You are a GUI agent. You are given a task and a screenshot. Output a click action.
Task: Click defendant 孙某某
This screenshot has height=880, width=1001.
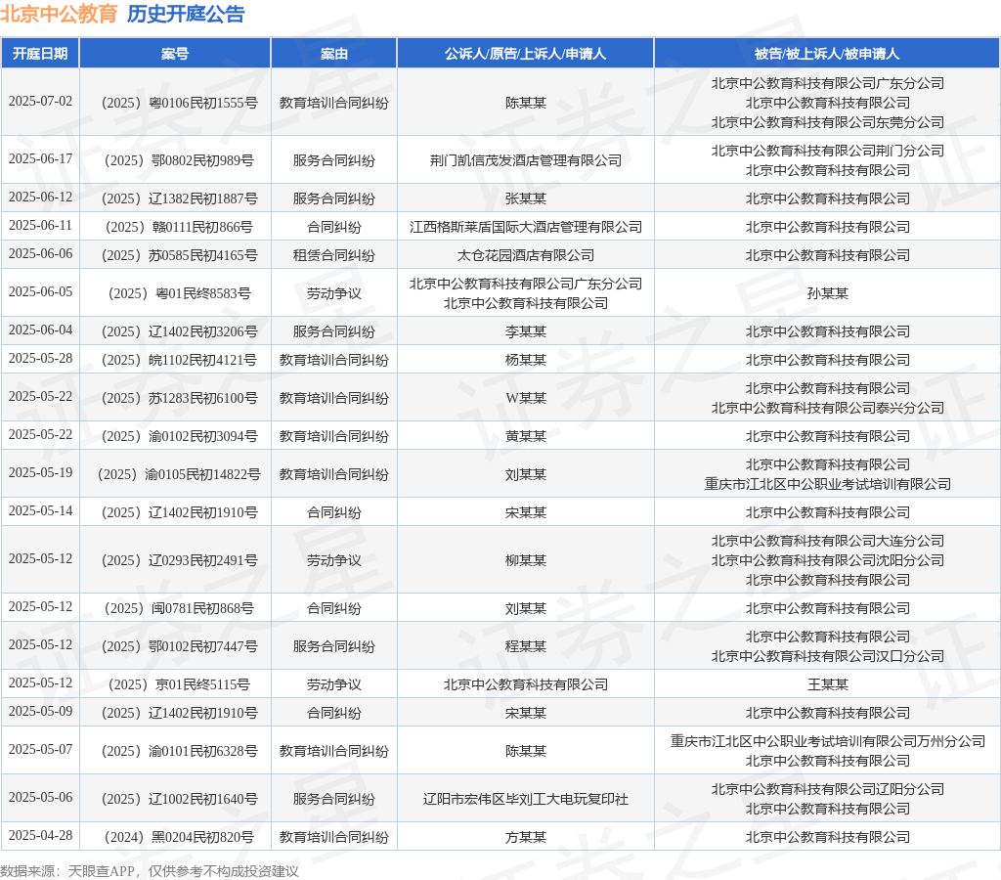click(827, 293)
